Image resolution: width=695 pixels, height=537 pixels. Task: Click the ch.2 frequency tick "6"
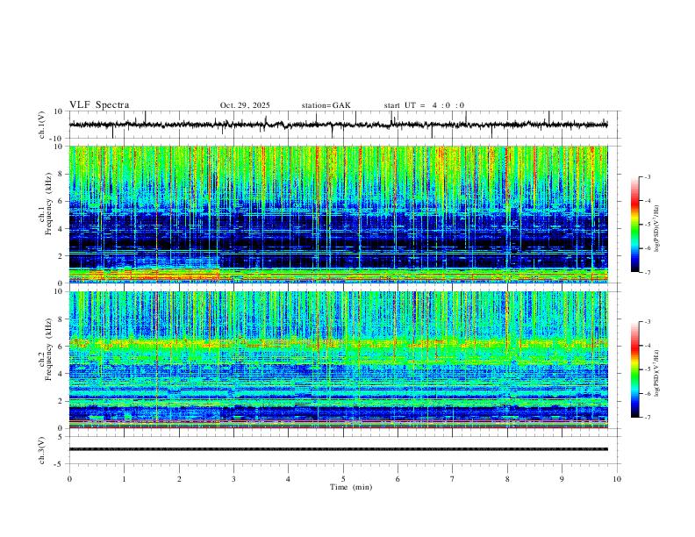(61, 346)
